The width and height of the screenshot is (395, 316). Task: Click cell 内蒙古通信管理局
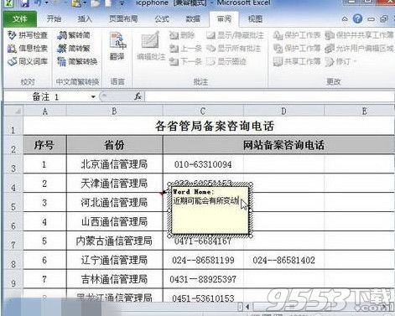coord(115,241)
